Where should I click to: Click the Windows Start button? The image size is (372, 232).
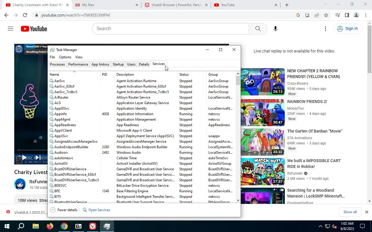point(7,226)
